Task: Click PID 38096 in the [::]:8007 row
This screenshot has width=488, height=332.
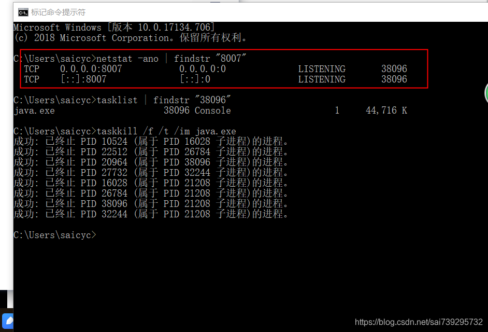Action: [394, 79]
